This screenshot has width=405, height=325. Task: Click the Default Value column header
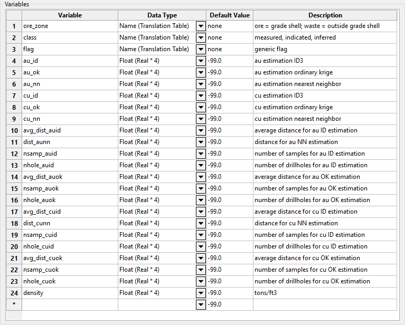(x=229, y=15)
